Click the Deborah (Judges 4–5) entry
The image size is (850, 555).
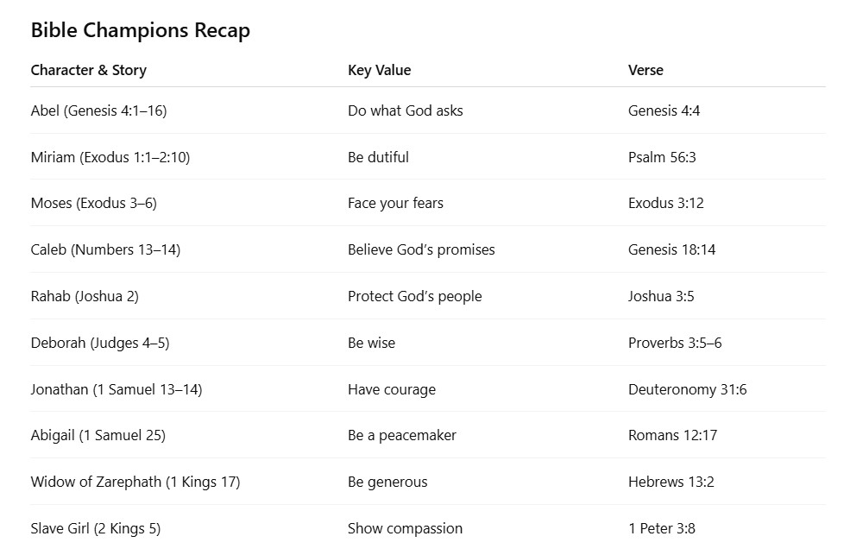coord(100,343)
